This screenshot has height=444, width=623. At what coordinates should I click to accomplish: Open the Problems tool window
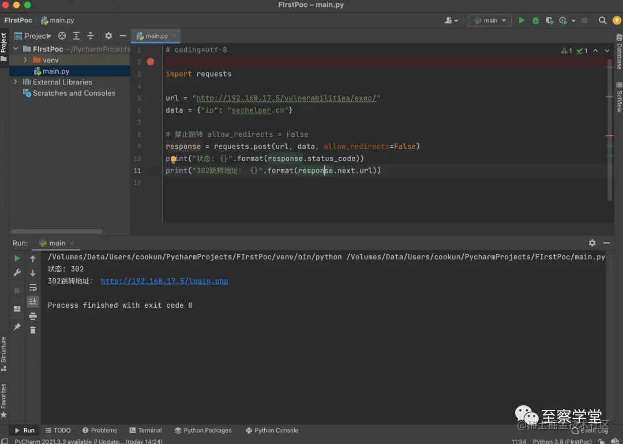coord(100,430)
